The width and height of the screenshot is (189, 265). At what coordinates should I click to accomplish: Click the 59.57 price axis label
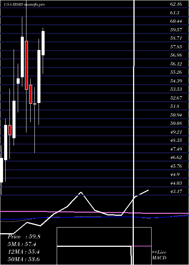(x=176, y=30)
